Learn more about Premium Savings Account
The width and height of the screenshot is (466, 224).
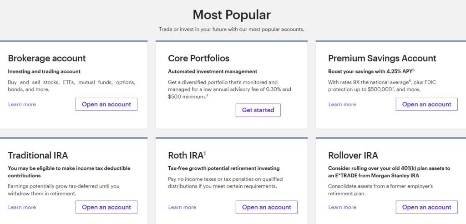(x=342, y=105)
